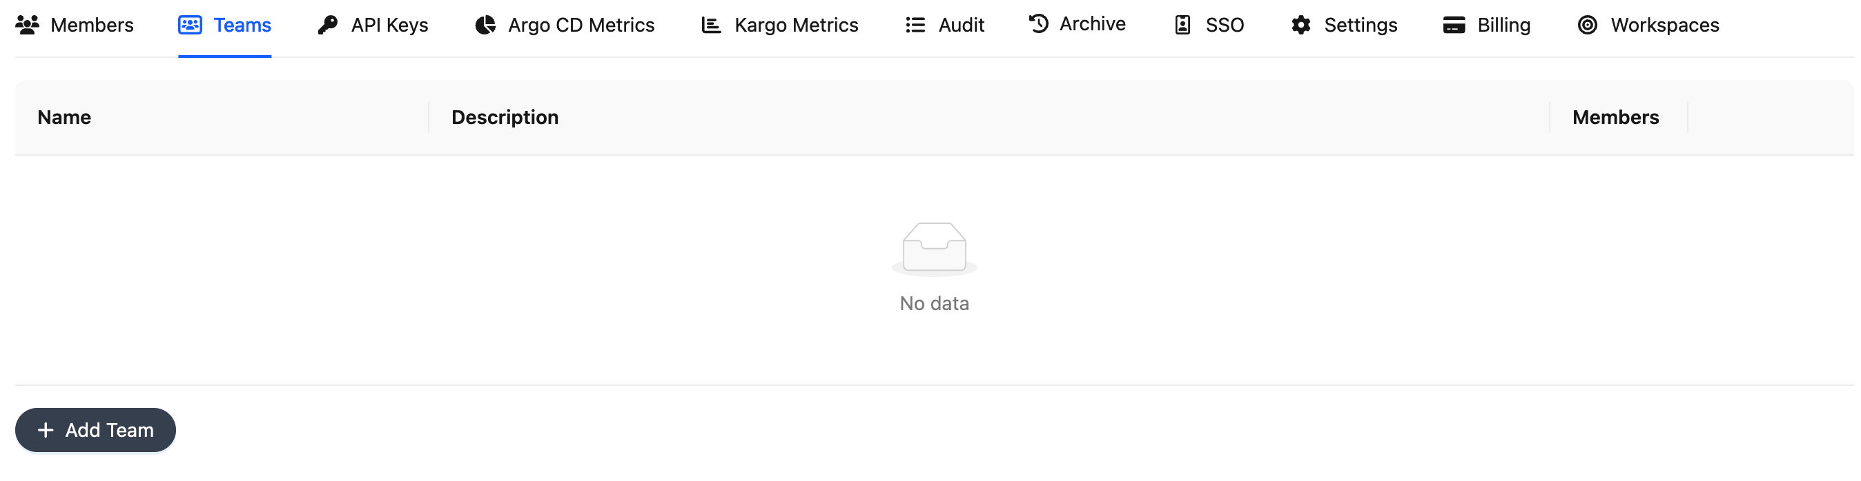Image resolution: width=1861 pixels, height=481 pixels.
Task: Click the Members people icon
Action: tap(28, 25)
